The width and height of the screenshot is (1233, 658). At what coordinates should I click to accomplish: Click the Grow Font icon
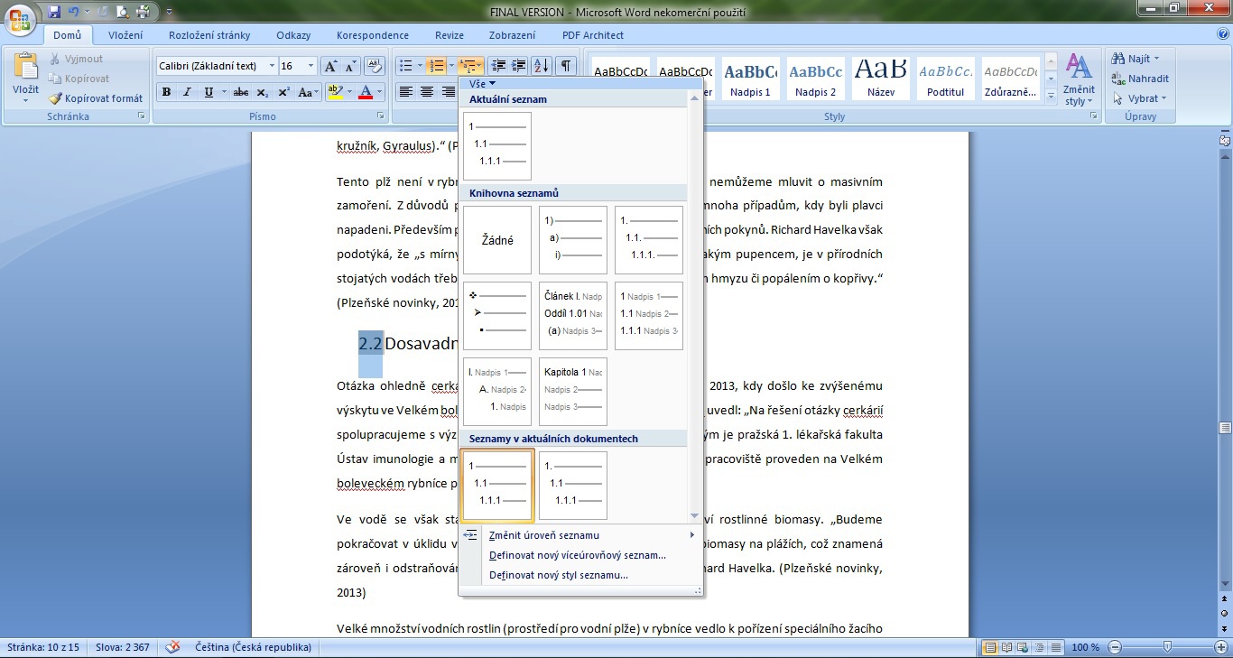click(x=330, y=66)
